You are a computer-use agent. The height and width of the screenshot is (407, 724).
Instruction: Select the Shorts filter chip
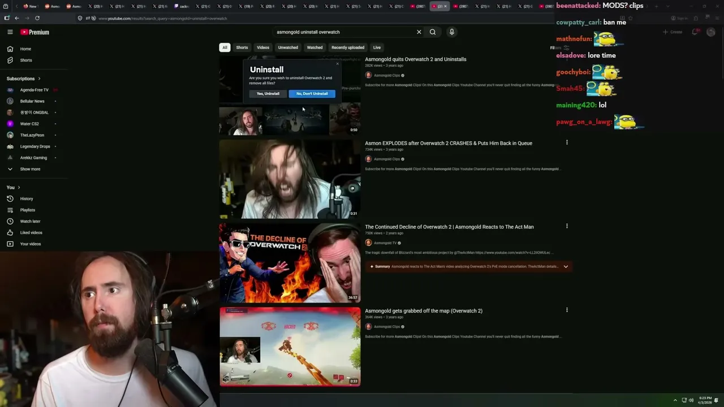pos(242,47)
